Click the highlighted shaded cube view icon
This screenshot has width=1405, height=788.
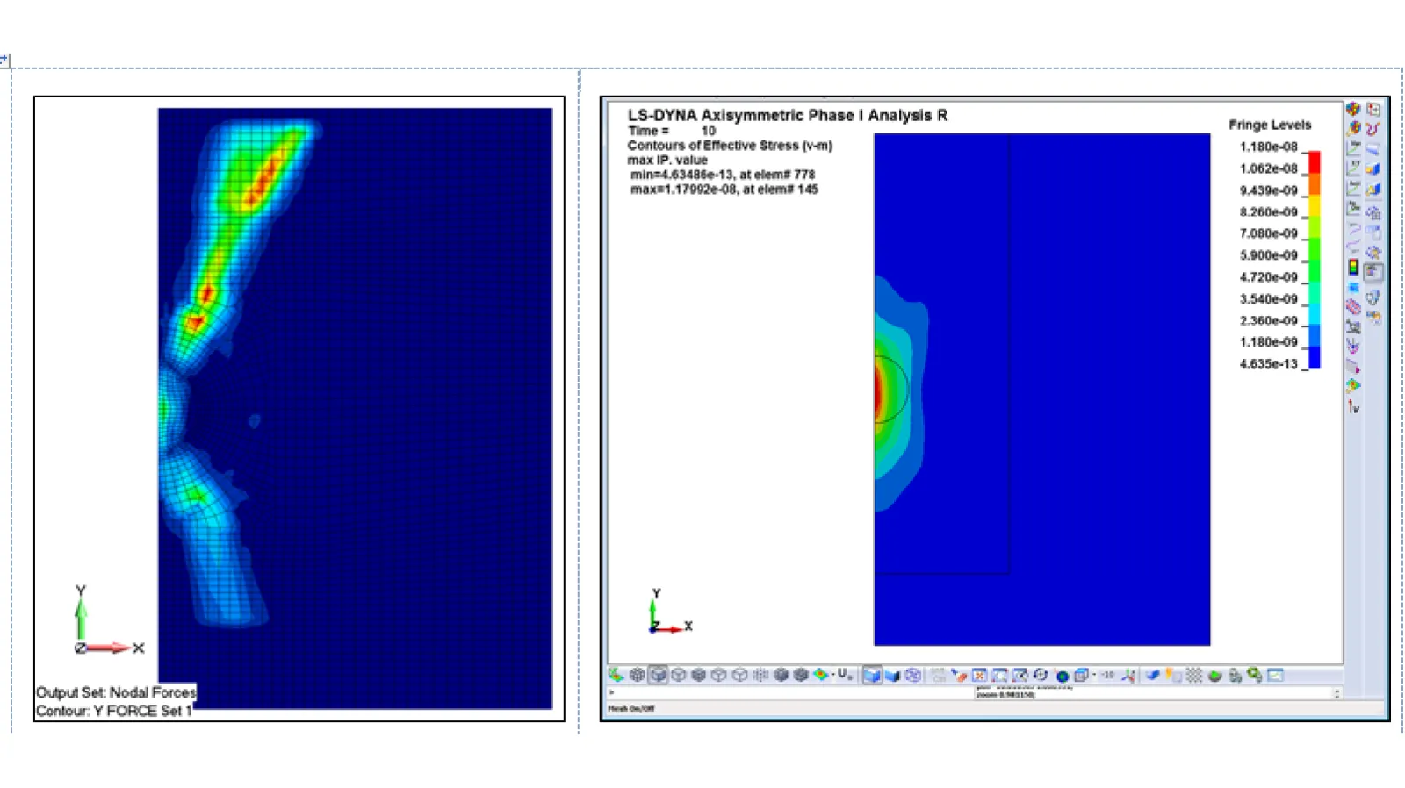658,675
